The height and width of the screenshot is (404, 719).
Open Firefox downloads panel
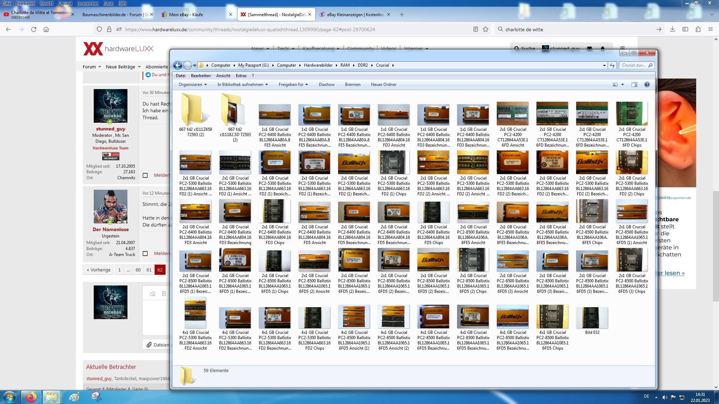(x=672, y=29)
